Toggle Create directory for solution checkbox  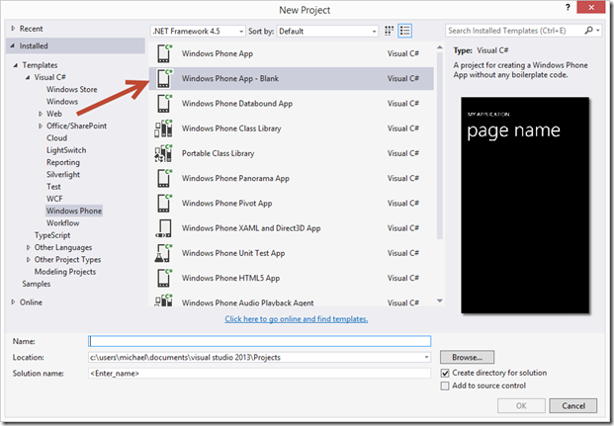[445, 374]
